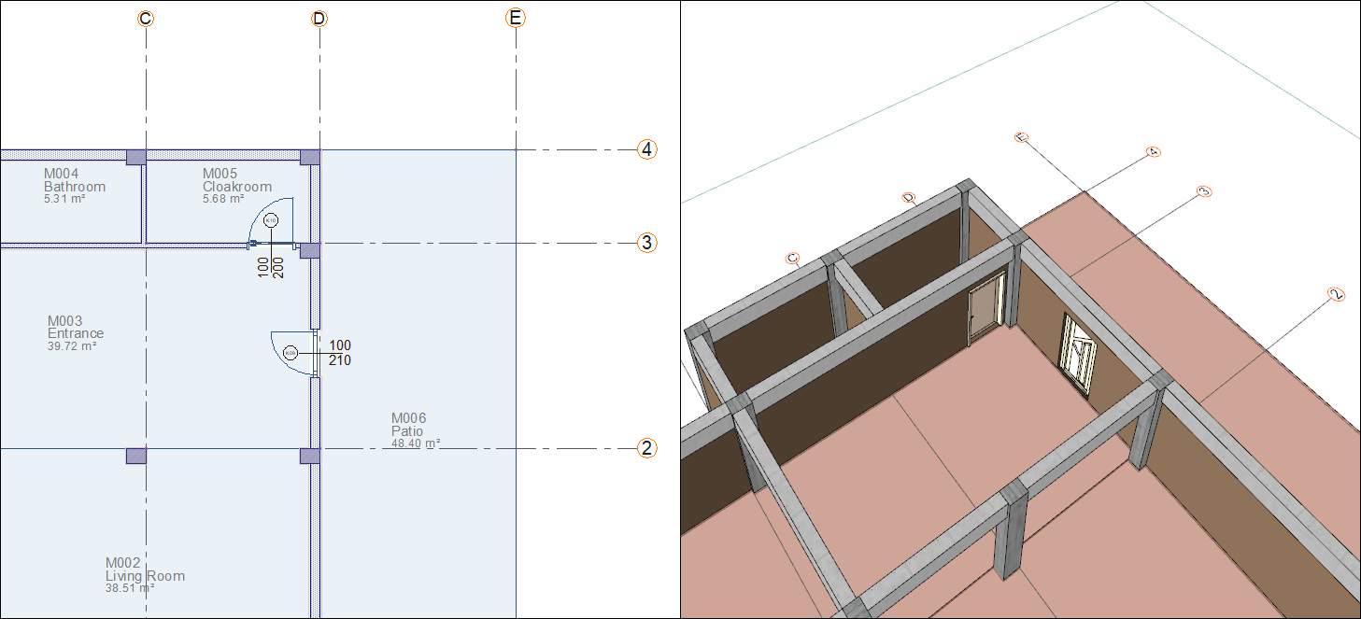Click the M004 Bathroom room label

[x=75, y=186]
